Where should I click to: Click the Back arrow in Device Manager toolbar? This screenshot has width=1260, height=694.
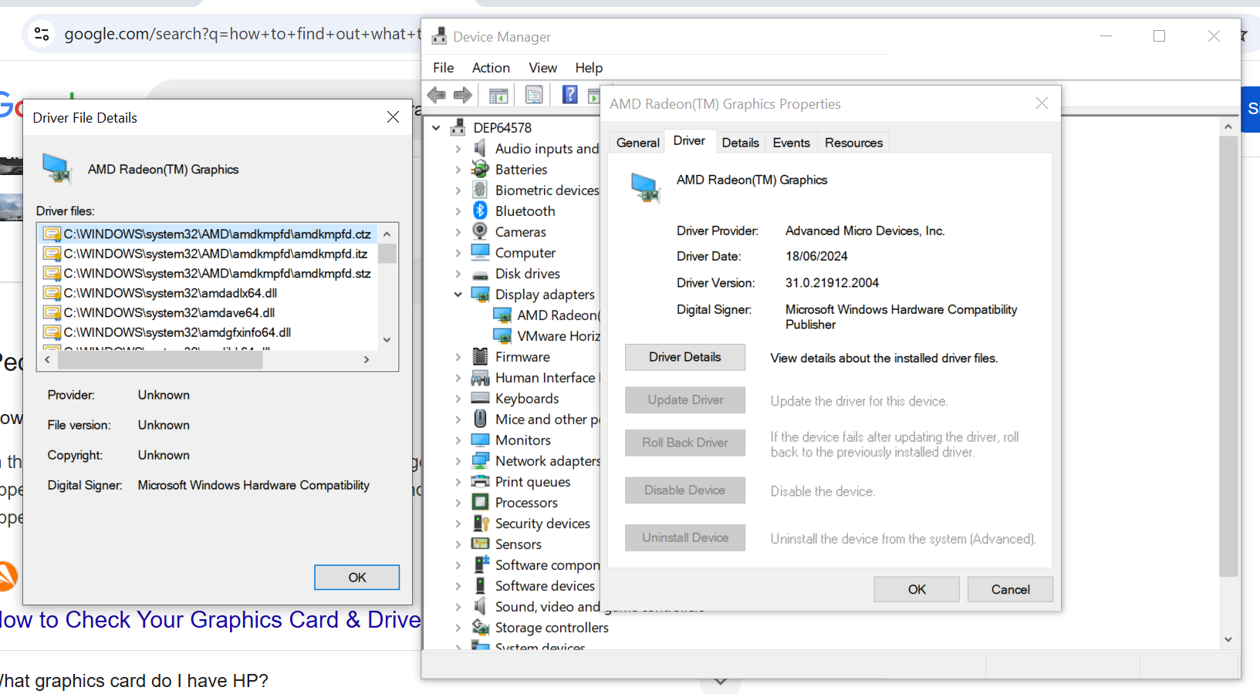[x=437, y=95]
